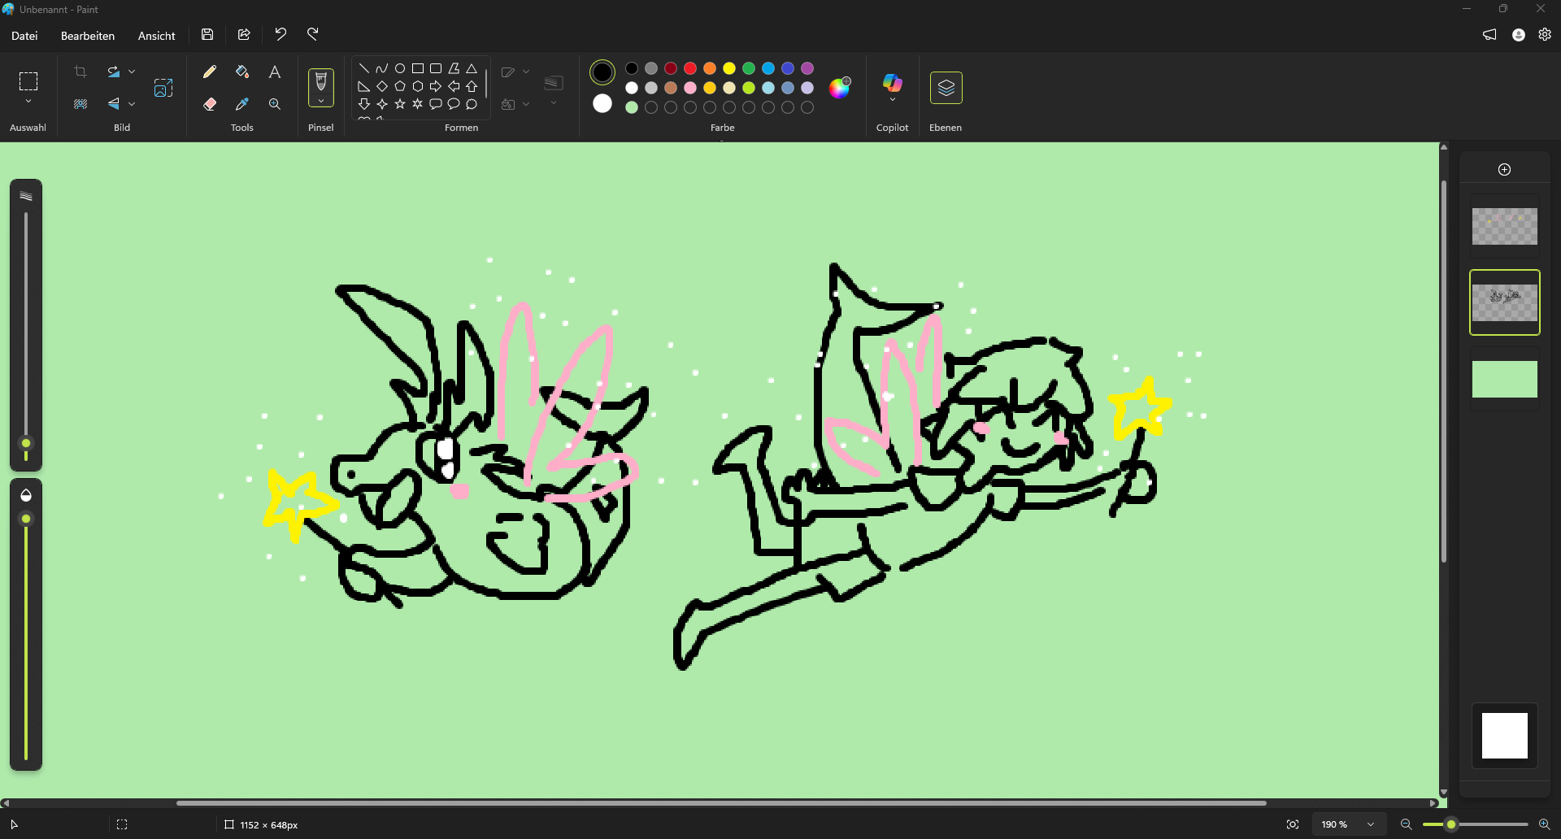Select the green background layer thumbnail
Image resolution: width=1561 pixels, height=839 pixels.
click(1504, 380)
